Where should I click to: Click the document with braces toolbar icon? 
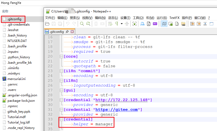tap(149, 24)
